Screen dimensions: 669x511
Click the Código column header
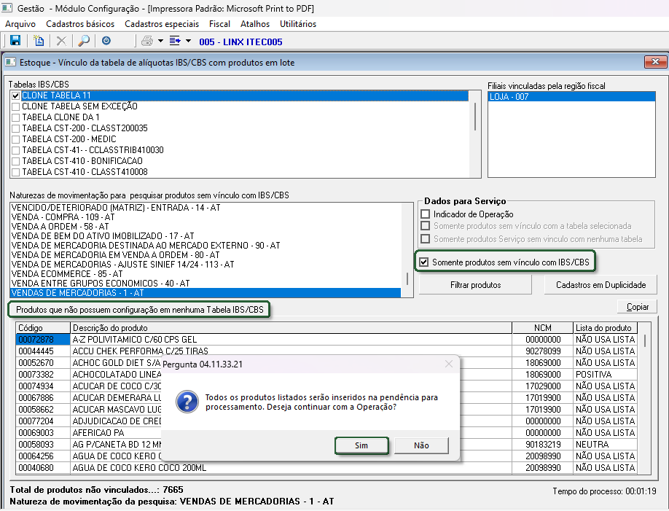(43, 327)
